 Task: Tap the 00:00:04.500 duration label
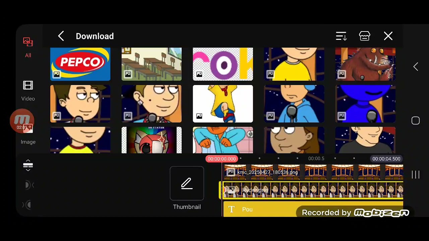point(386,159)
